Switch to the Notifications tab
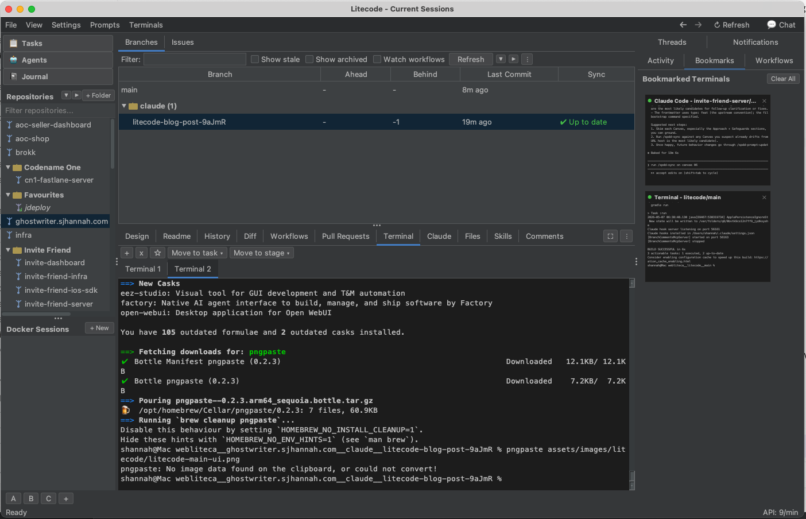The image size is (806, 519). (x=755, y=42)
